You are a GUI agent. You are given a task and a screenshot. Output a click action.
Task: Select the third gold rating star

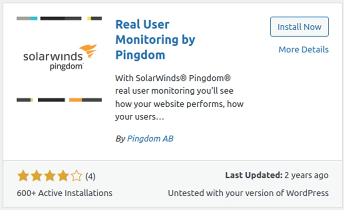tap(50, 176)
